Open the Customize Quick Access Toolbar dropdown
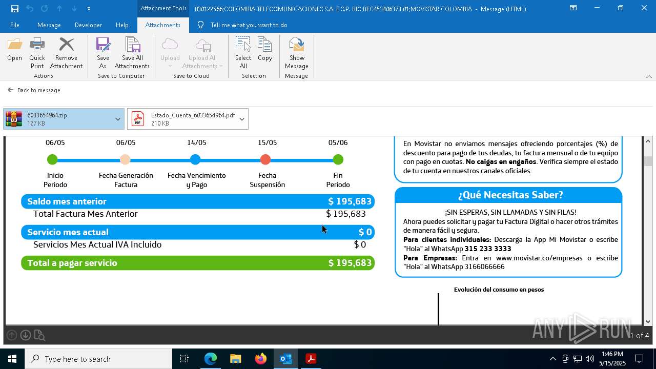 pos(89,9)
